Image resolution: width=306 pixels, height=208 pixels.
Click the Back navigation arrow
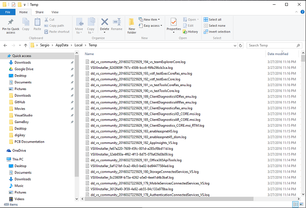[x=5, y=45]
